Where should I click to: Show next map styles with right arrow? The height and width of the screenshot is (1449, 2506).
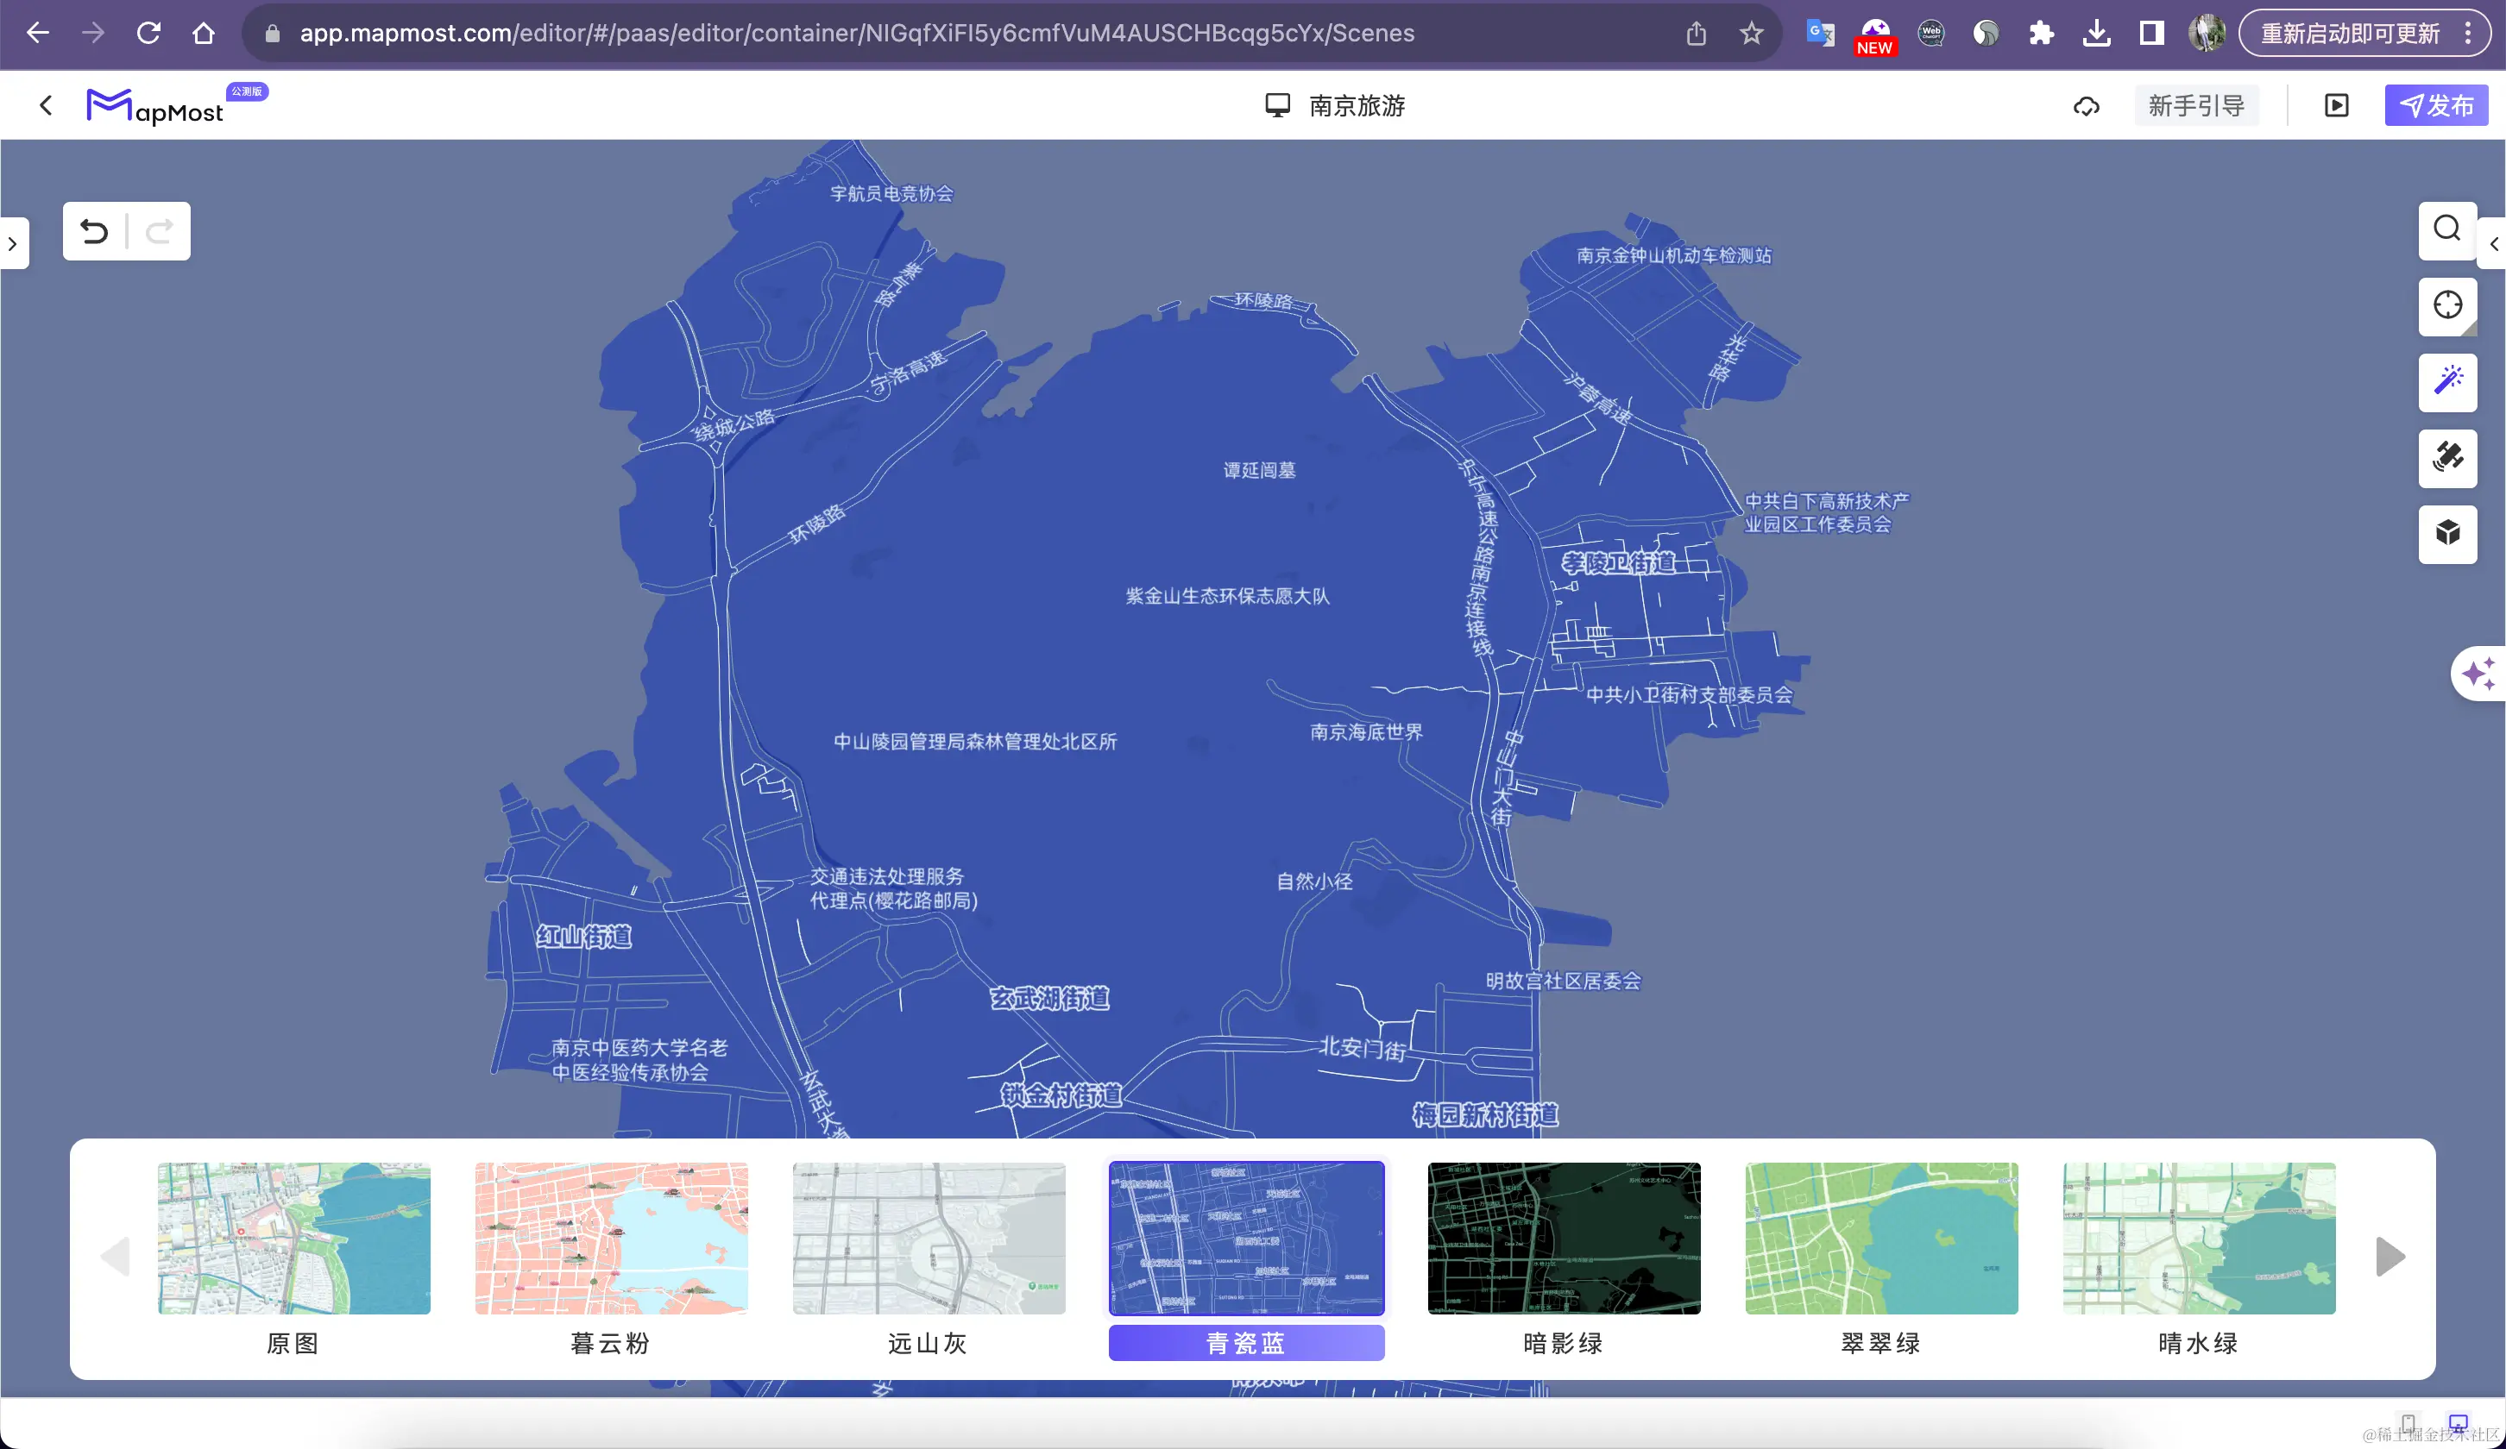click(2390, 1256)
